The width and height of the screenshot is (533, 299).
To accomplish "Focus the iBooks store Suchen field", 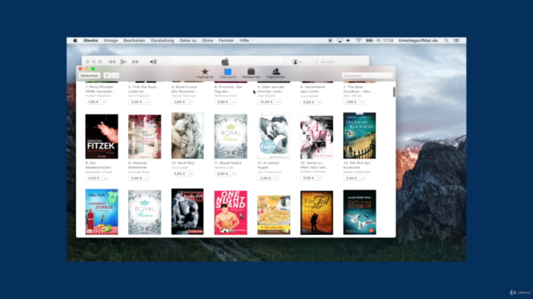I will click(x=367, y=76).
